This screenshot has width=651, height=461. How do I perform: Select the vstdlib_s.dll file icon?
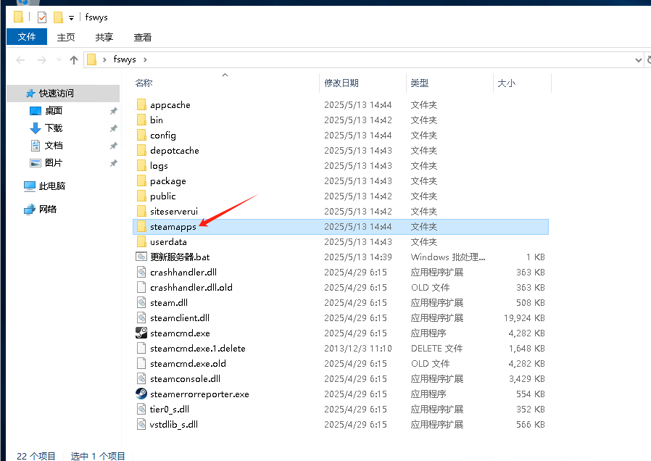141,424
